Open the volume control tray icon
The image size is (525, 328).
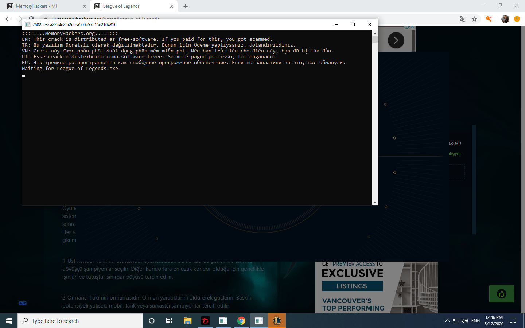click(465, 321)
